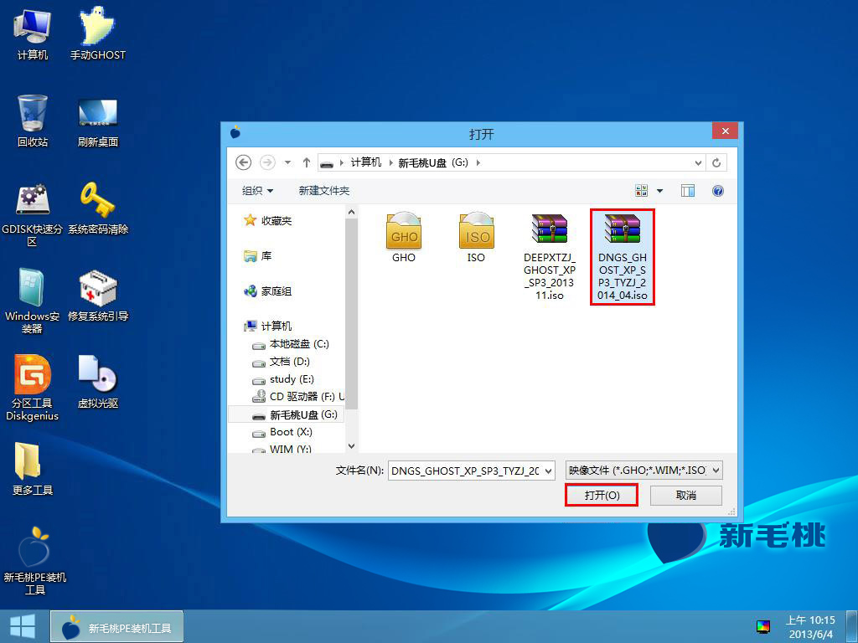858x643 pixels.
Task: Select DNGS_GHOST_XP_SP3_TYZJ_2014_04.iso file
Action: [x=623, y=256]
